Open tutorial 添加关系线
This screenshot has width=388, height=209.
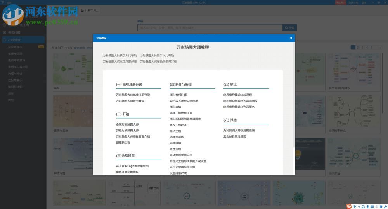(177, 137)
